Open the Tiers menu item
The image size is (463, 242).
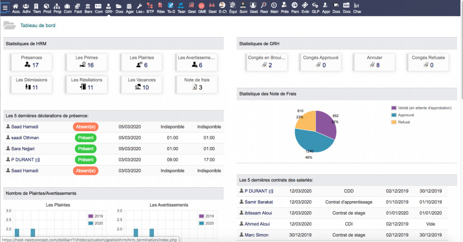[37, 8]
